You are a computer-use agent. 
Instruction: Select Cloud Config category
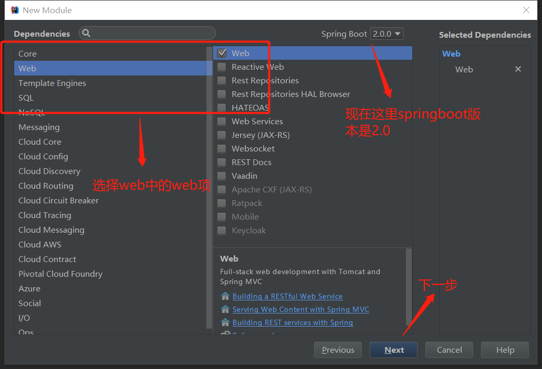pos(110,157)
